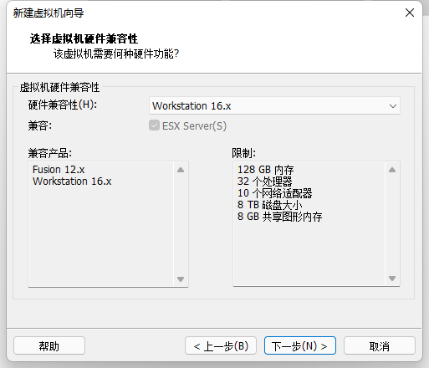
Task: Select the 8 GB 共享图形内存 entry
Action: coord(279,217)
